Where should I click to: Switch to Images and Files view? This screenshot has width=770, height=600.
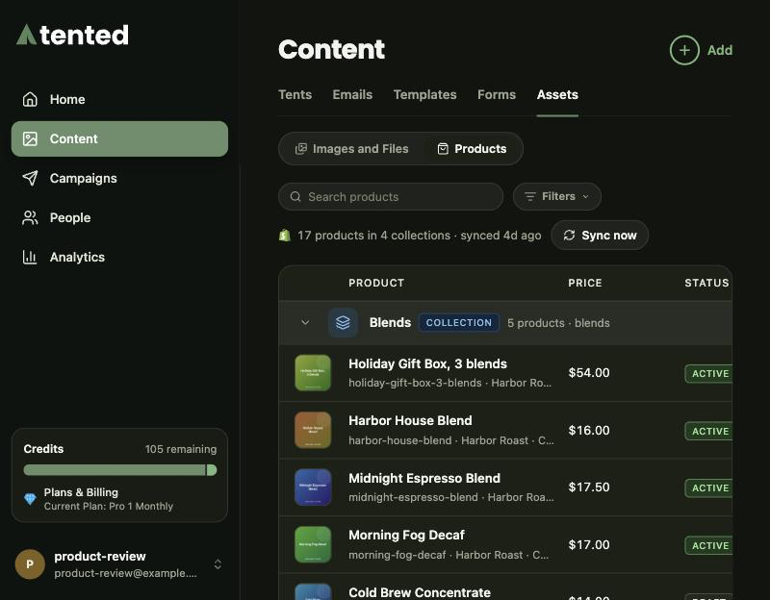(x=351, y=149)
